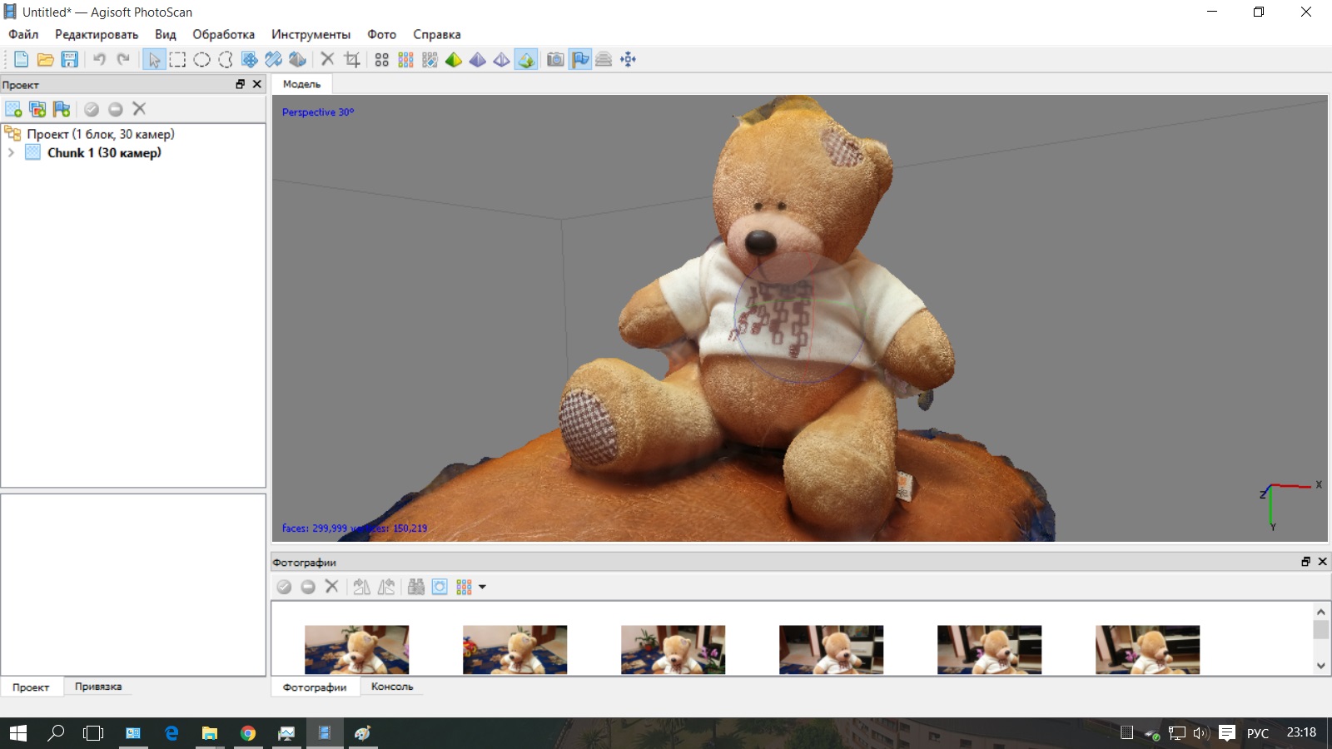
Task: Float the Проект panel
Action: point(241,84)
